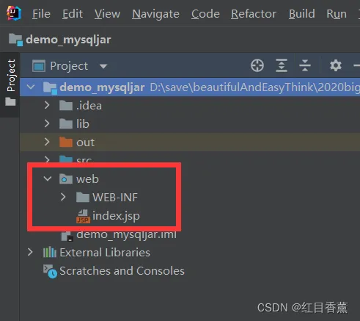Screen dimensions: 360x321
Task: Open the Run menu
Action: 337,14
